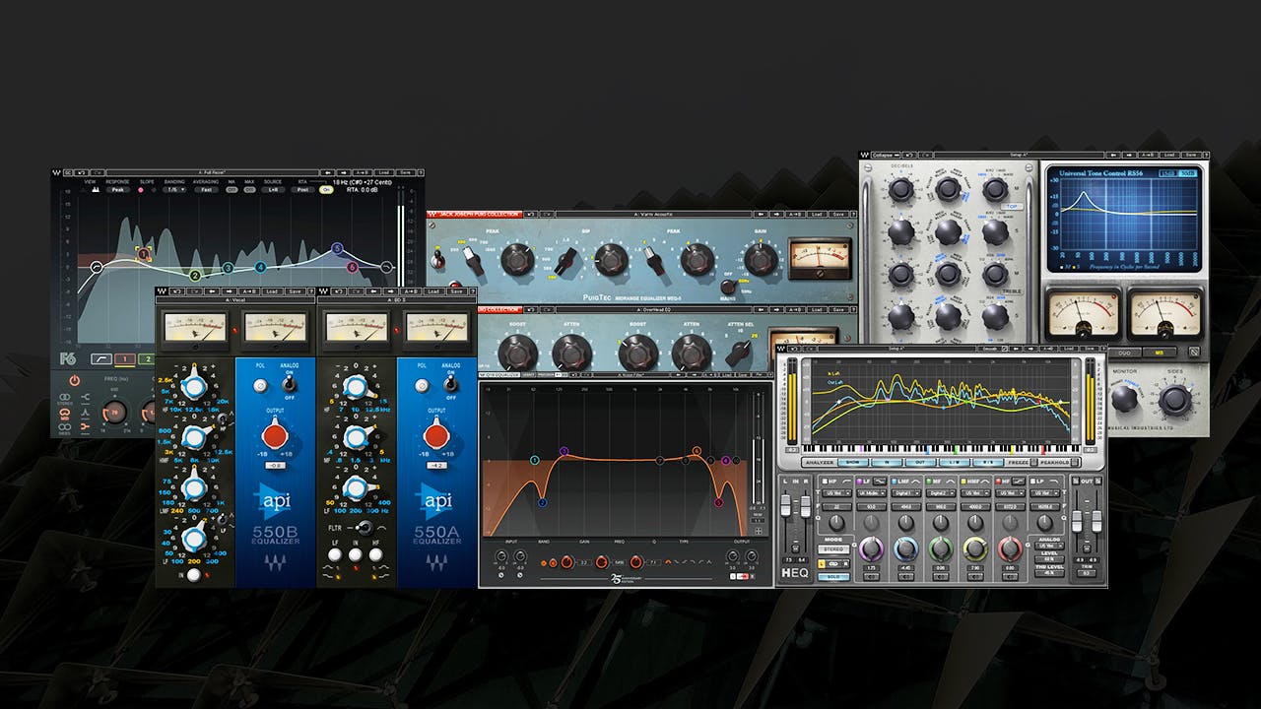Viewport: 1261px width, 709px height.
Task: Toggle the API 550A IN button
Action: (x=356, y=555)
